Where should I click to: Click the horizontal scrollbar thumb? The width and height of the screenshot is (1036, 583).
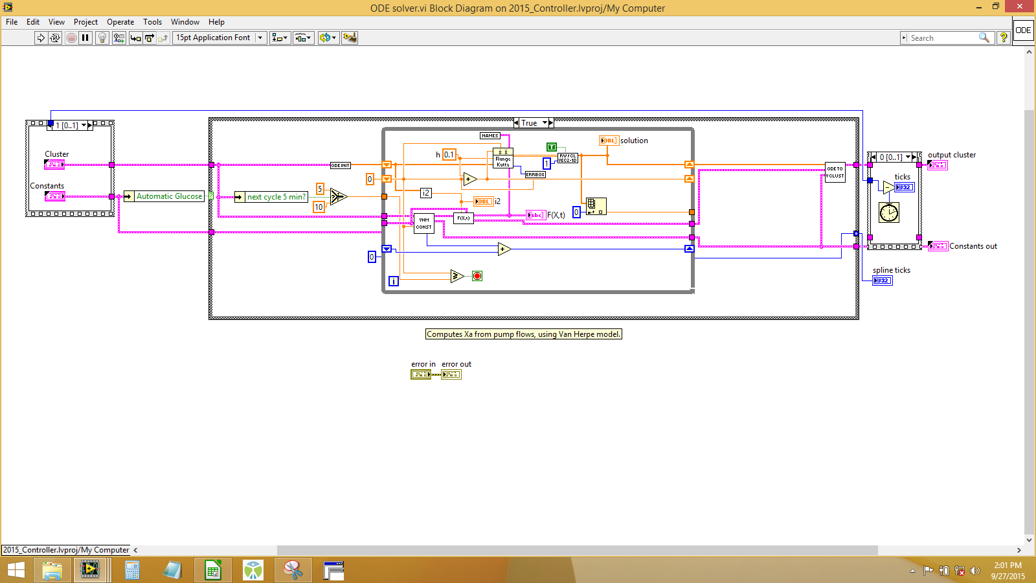click(577, 550)
